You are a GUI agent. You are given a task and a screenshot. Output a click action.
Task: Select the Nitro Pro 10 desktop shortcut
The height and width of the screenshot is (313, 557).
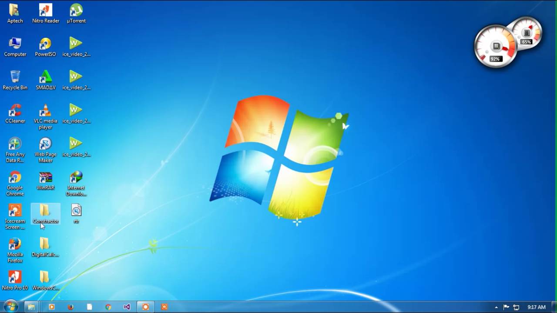15,281
